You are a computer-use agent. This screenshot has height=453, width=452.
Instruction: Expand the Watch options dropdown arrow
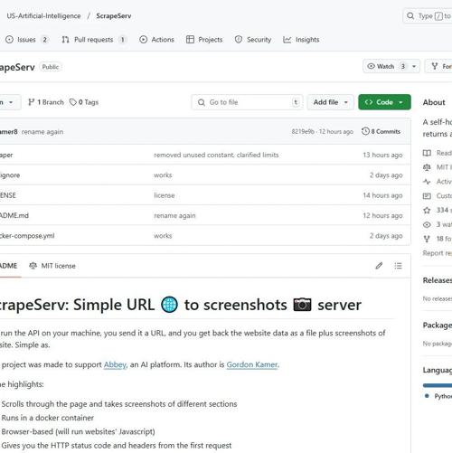pyautogui.click(x=414, y=66)
